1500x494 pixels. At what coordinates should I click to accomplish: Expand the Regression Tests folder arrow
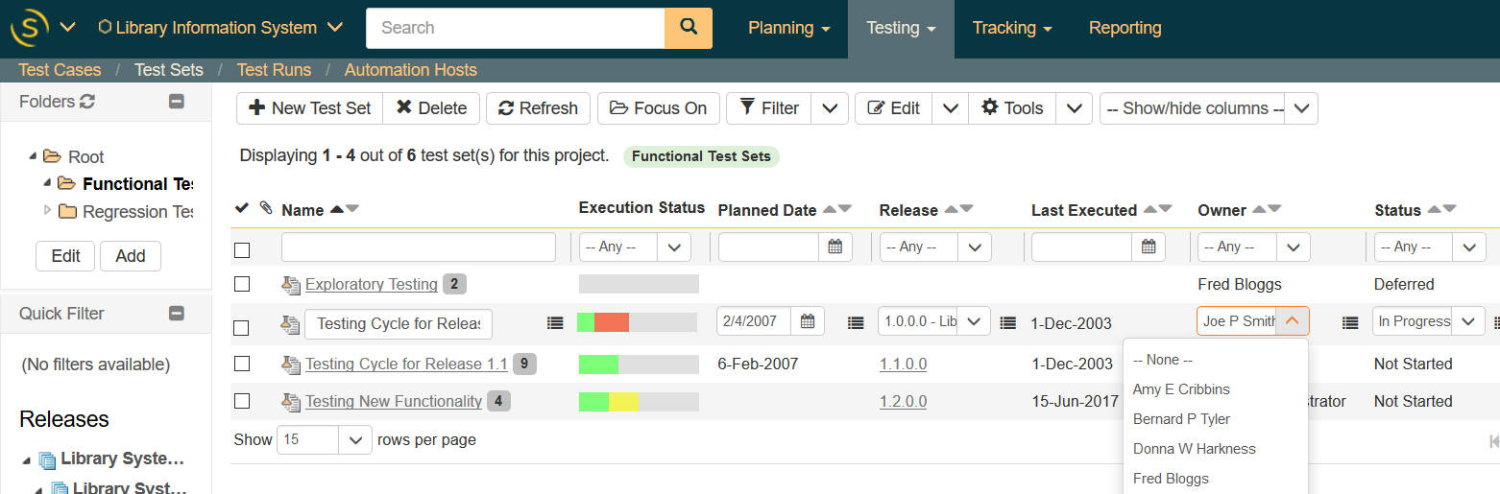[48, 211]
